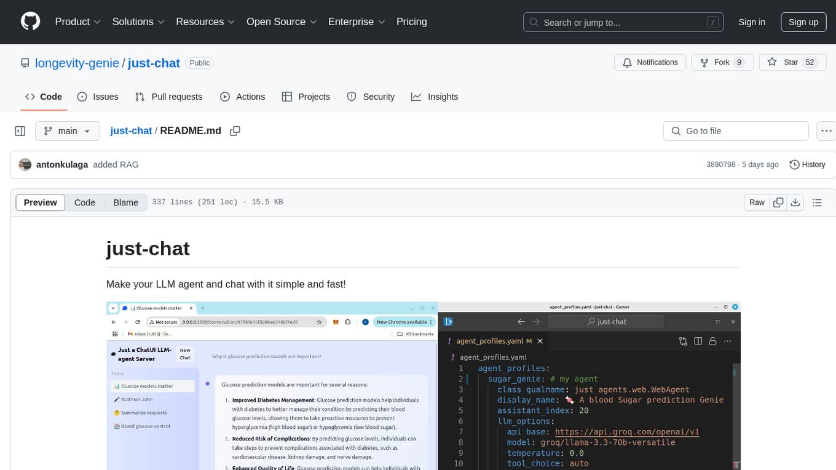The height and width of the screenshot is (470, 836).
Task: Open the antonkulaga author link
Action: pos(62,164)
